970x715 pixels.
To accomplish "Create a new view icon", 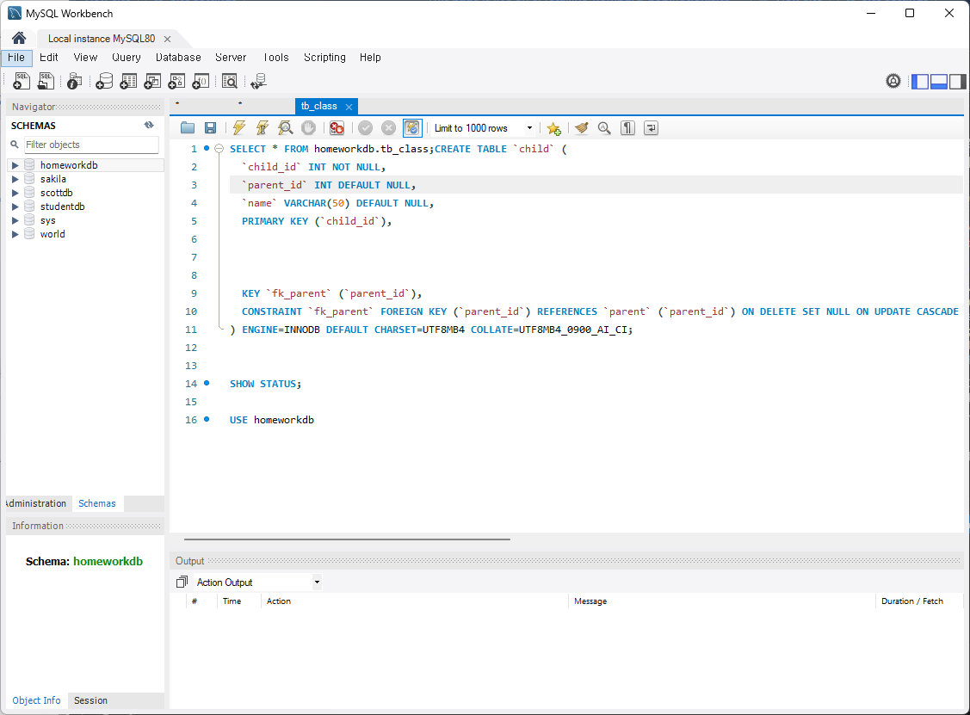I will point(152,81).
